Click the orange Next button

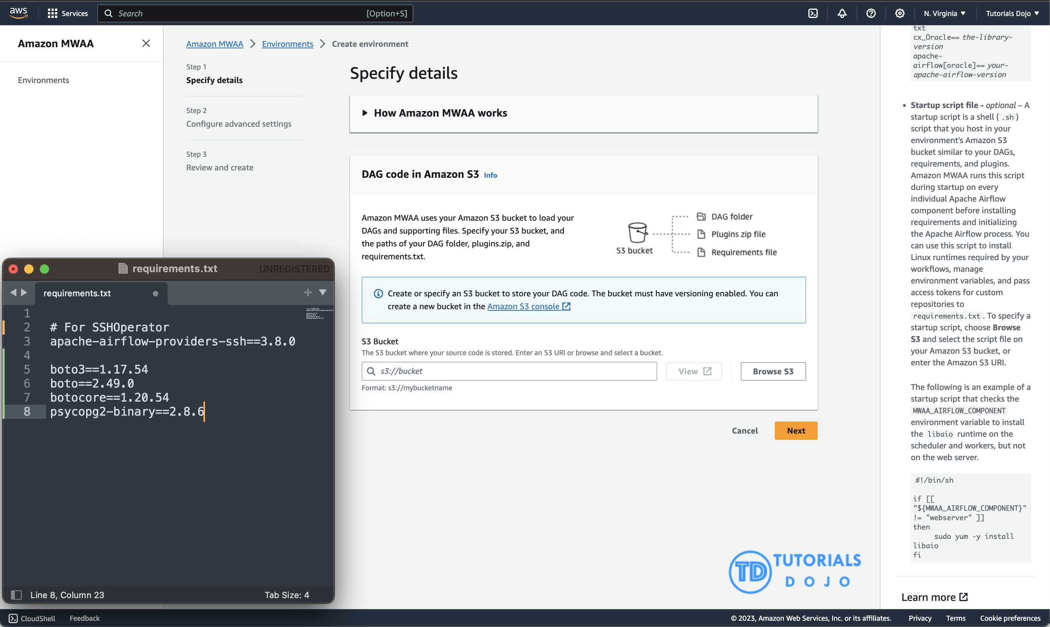tap(796, 430)
